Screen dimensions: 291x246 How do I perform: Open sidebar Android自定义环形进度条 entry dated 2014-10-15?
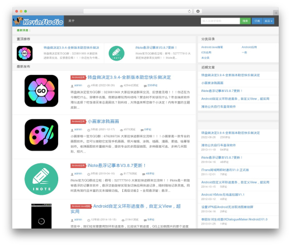235,182
